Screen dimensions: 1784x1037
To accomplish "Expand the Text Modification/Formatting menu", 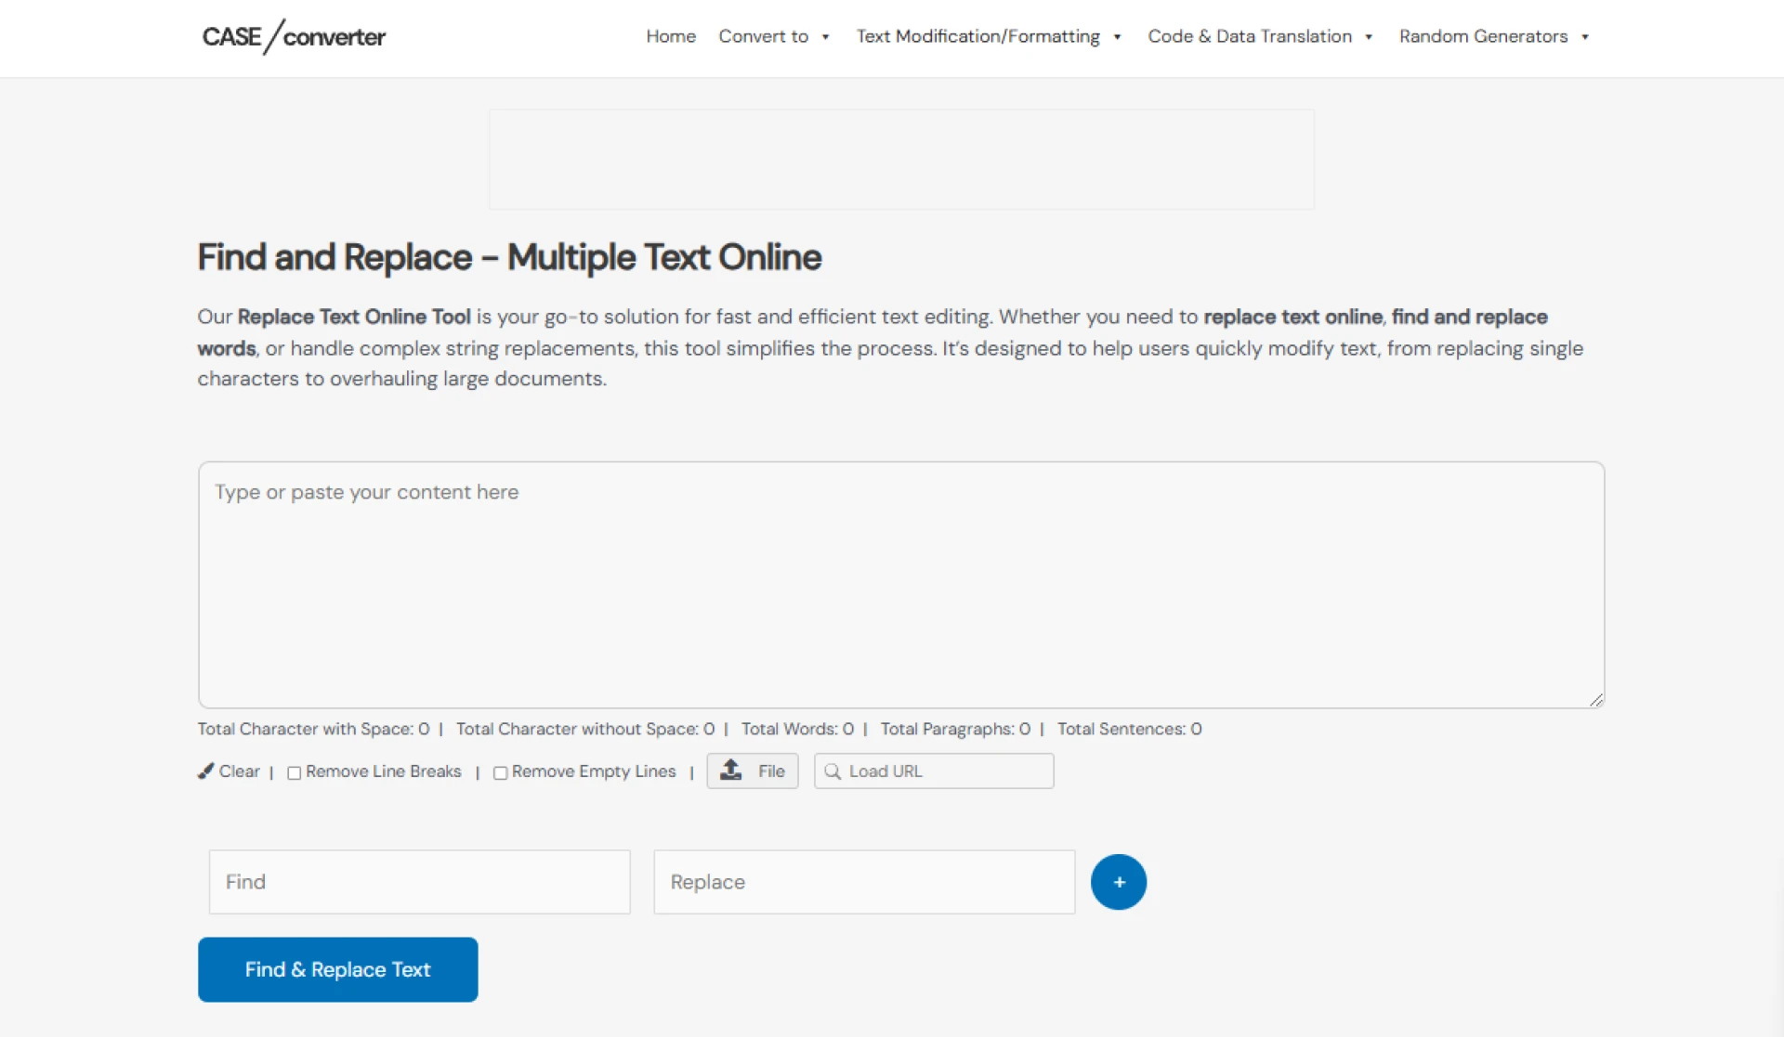I will coord(977,36).
